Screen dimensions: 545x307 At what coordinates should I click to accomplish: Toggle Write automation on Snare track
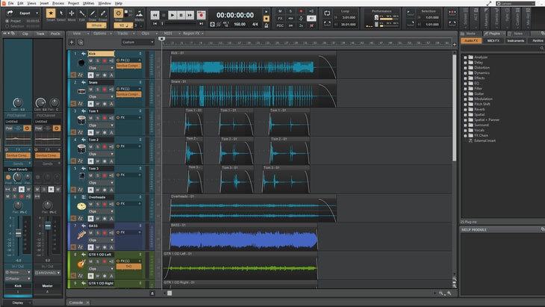[98, 104]
